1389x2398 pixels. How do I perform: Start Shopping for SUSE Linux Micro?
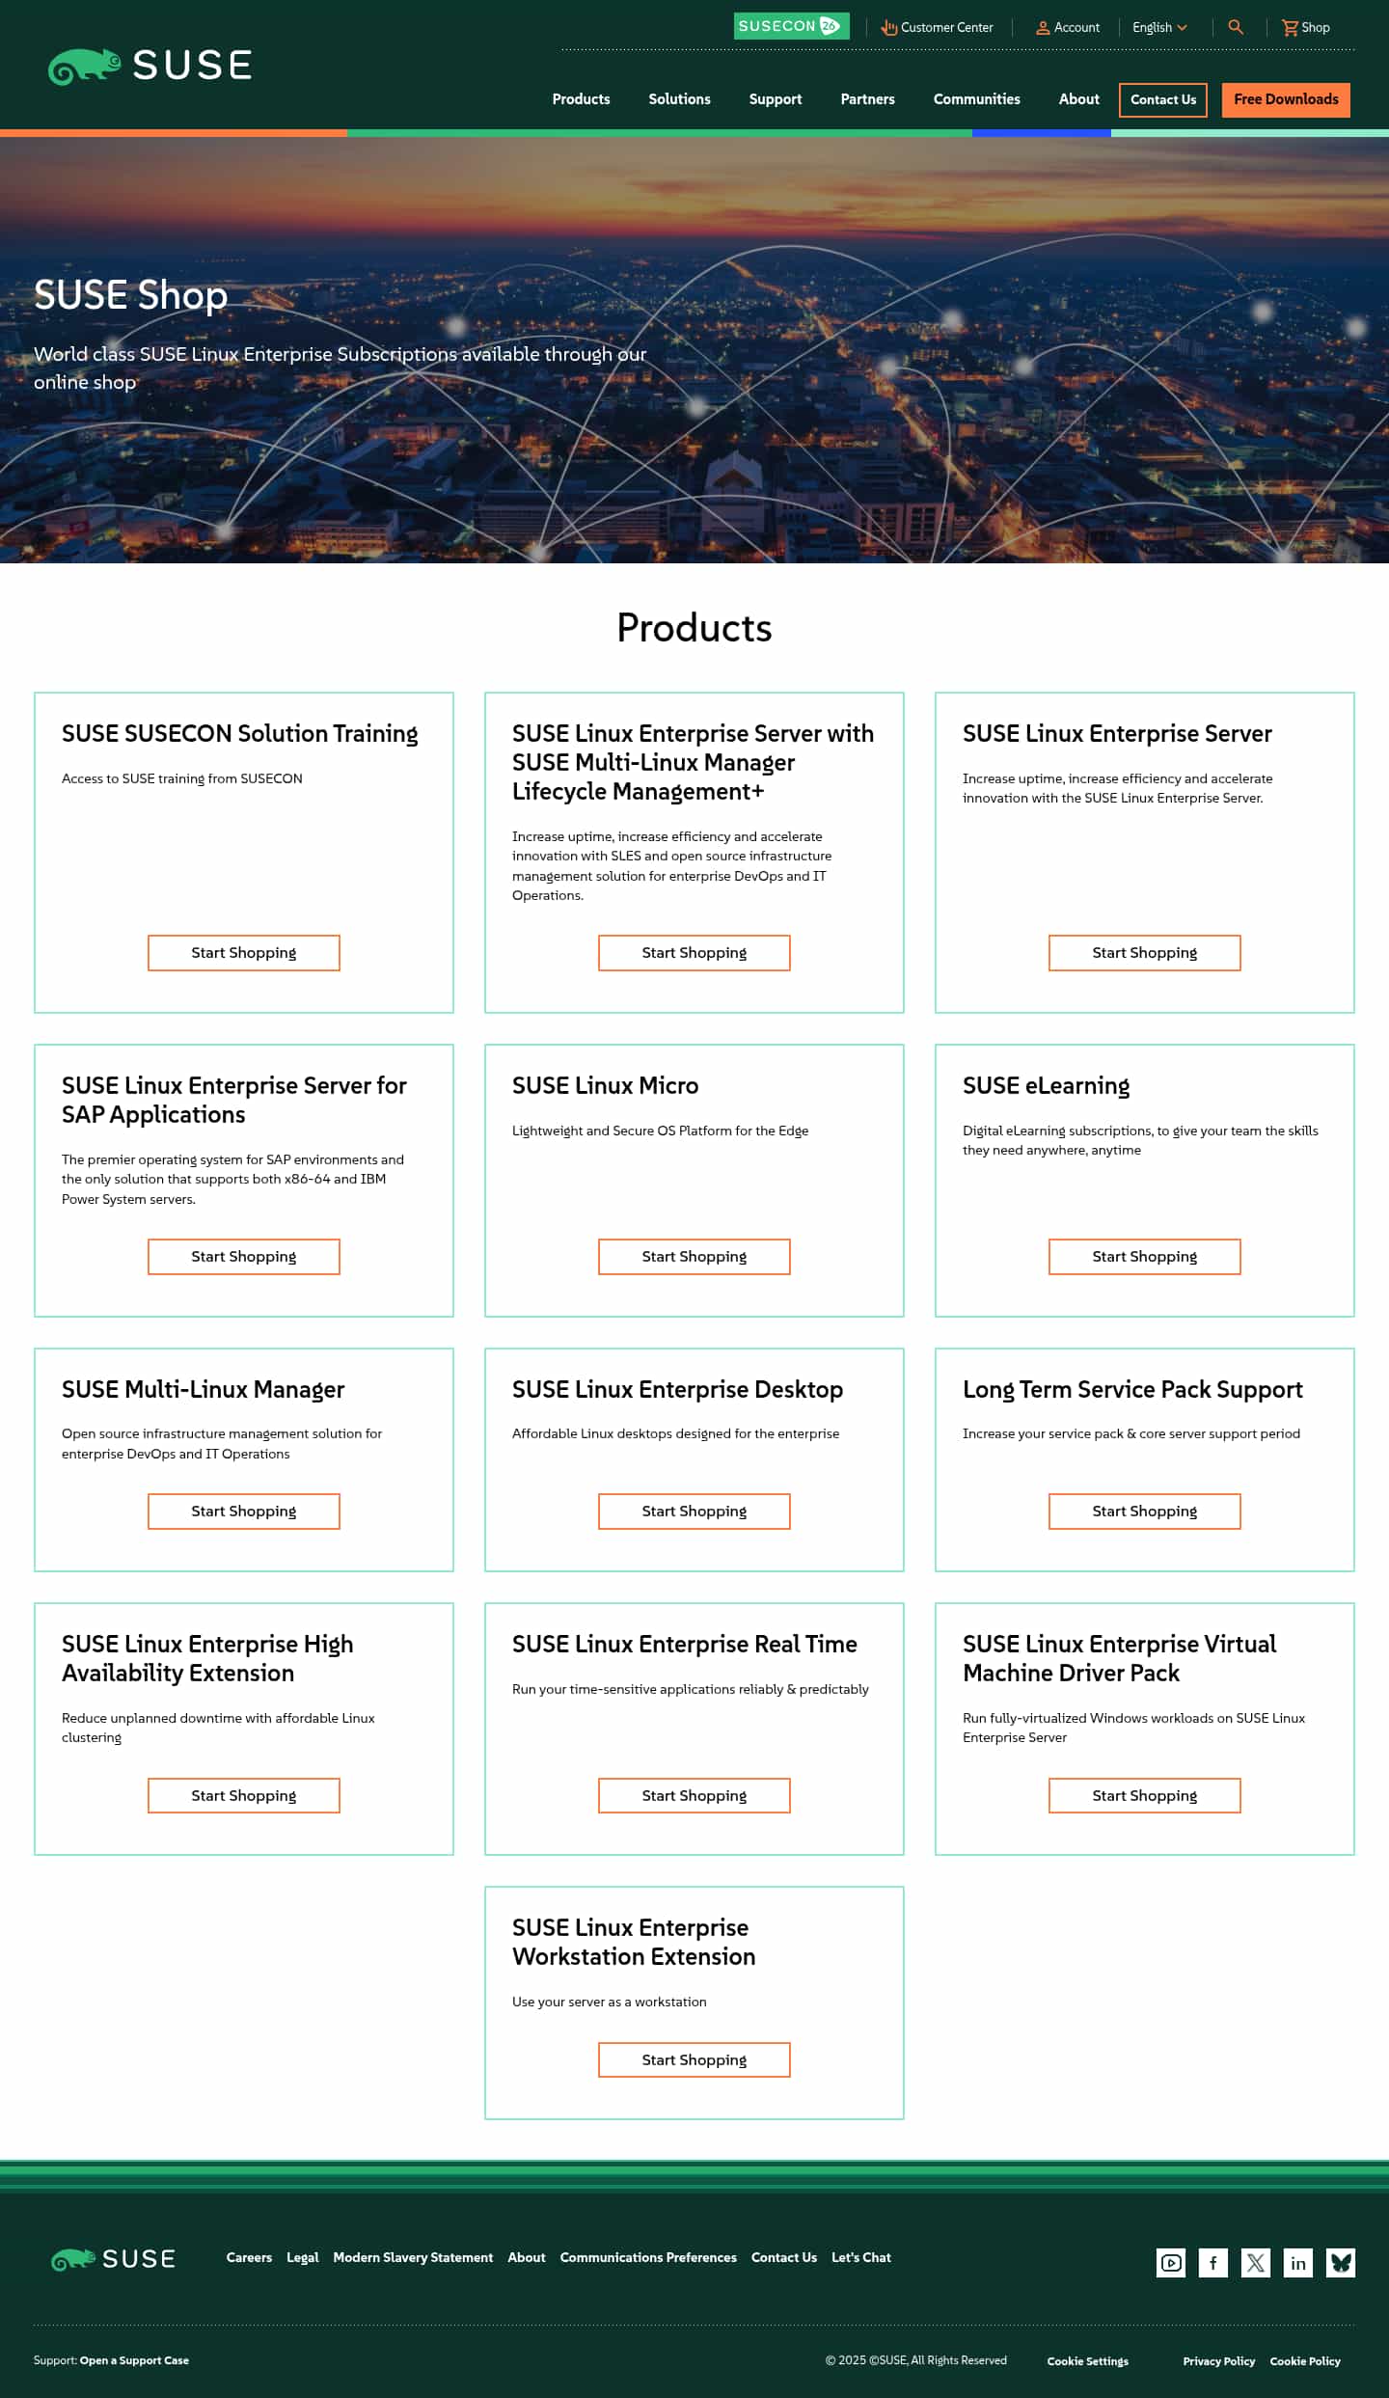click(694, 1257)
